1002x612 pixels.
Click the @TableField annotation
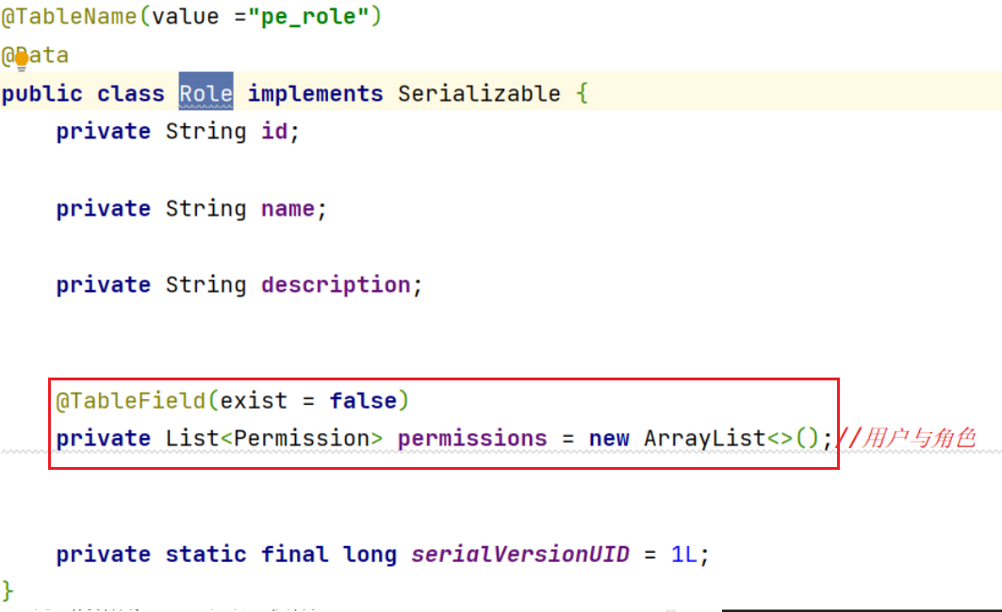[130, 401]
